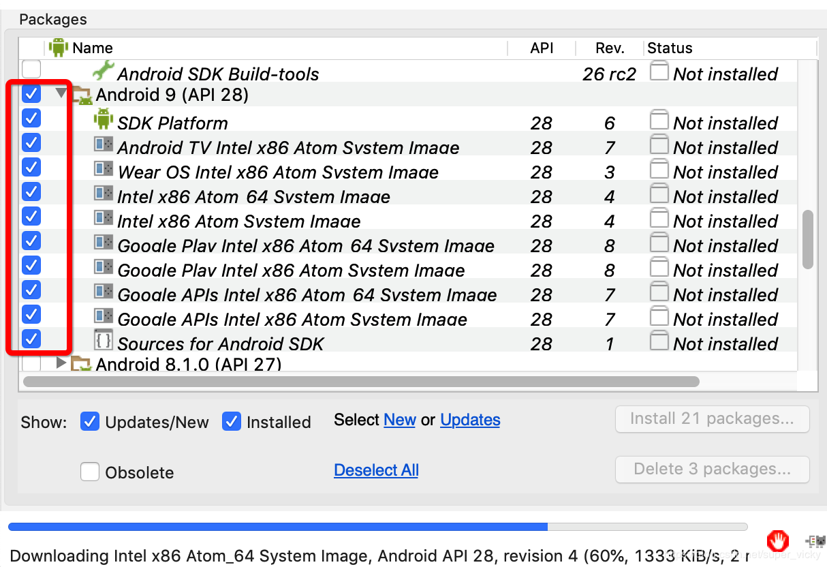The width and height of the screenshot is (827, 567).
Task: Sort packages by API column header
Action: pyautogui.click(x=542, y=48)
